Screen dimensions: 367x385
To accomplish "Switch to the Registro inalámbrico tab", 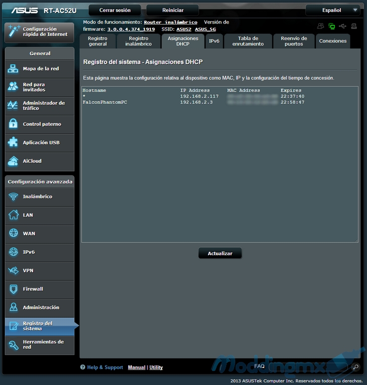I will 138,41.
